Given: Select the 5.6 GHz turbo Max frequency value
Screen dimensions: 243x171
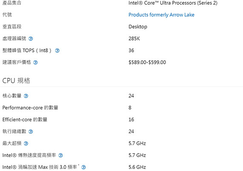Looking at the screenshot, I should 137,167.
